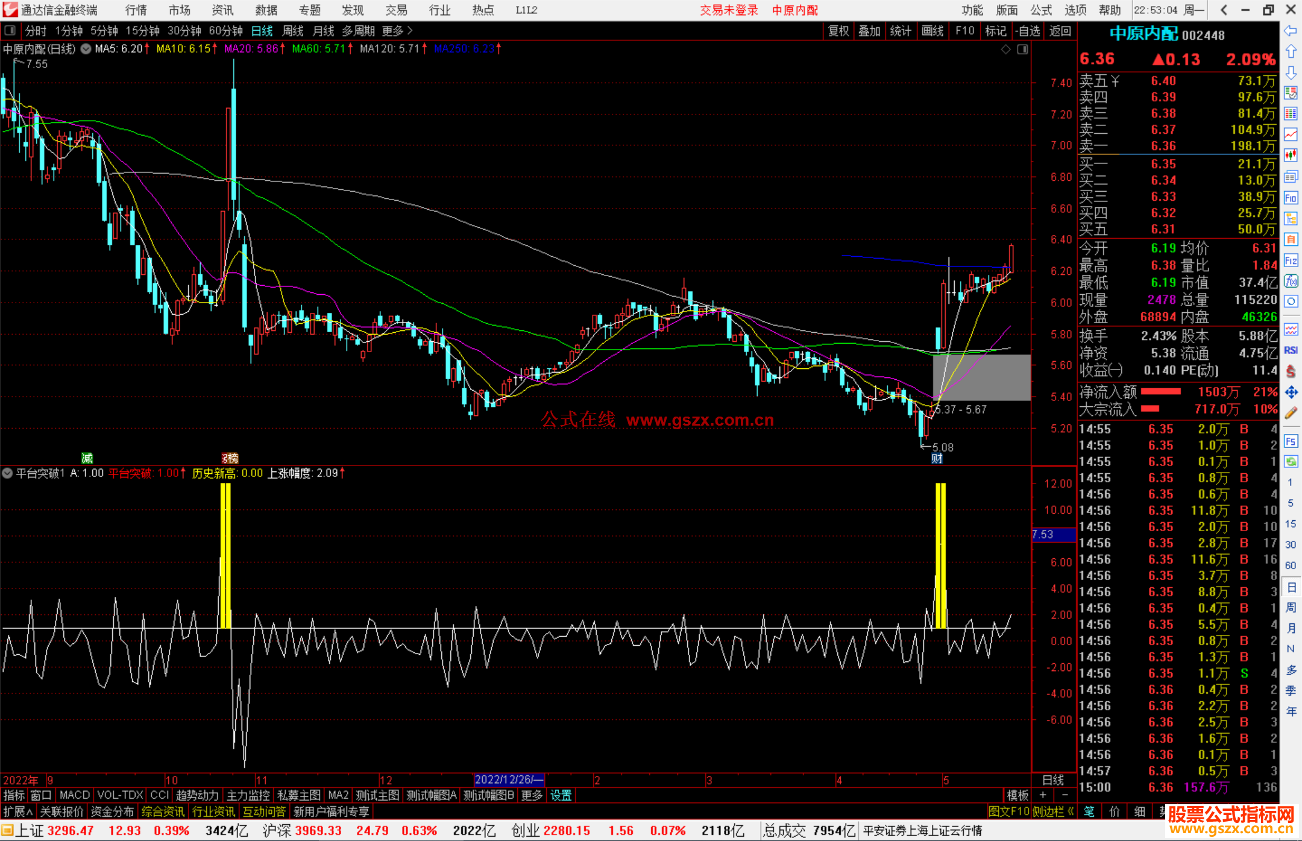Expand the 更多 periods dropdown
The width and height of the screenshot is (1302, 841).
point(397,31)
